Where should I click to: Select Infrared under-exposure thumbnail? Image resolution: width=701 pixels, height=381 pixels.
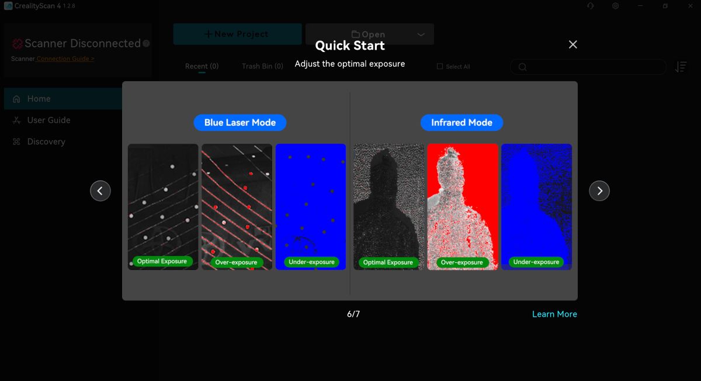536,207
